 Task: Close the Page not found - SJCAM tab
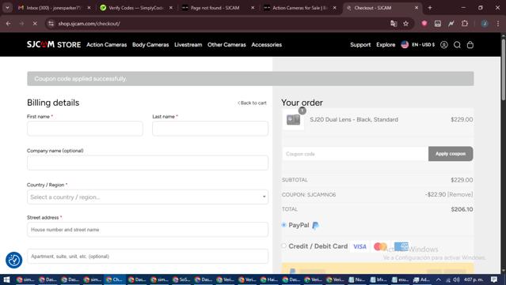[x=253, y=8]
